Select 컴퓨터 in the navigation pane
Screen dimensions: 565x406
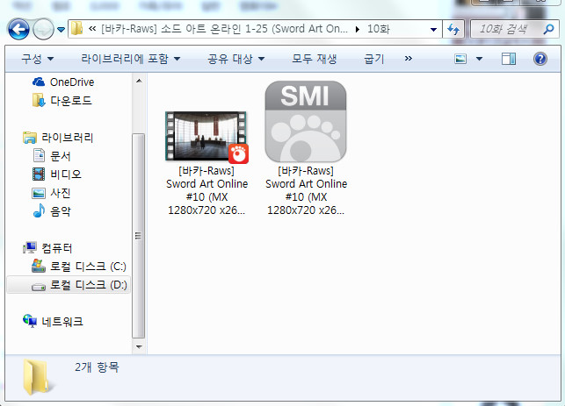click(56, 248)
